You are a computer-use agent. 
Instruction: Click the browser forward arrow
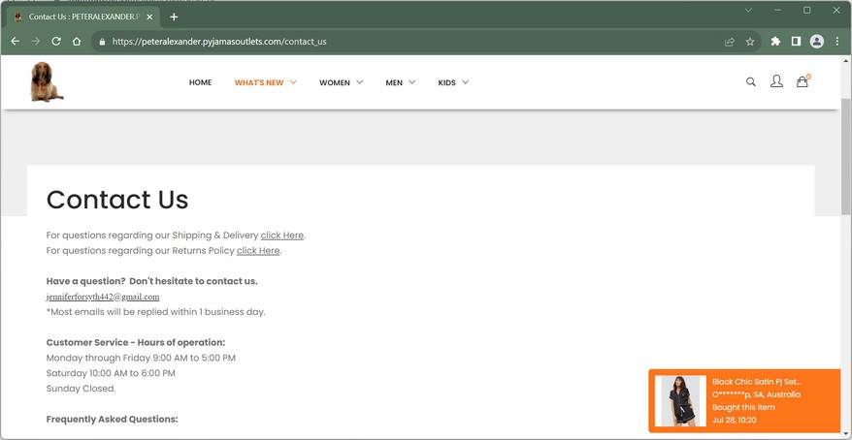(36, 42)
